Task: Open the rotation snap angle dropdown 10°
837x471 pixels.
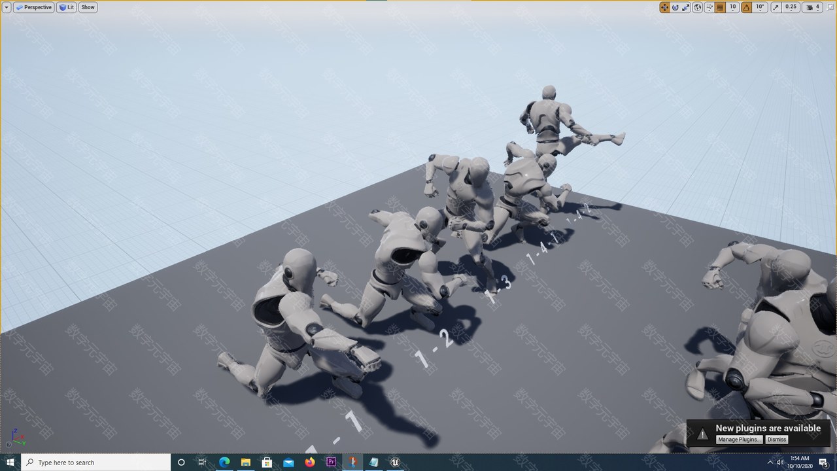Action: coord(760,7)
